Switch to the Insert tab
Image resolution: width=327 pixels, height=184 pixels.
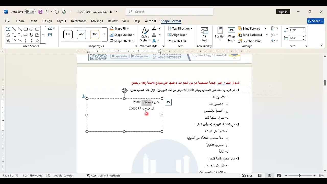click(x=33, y=21)
